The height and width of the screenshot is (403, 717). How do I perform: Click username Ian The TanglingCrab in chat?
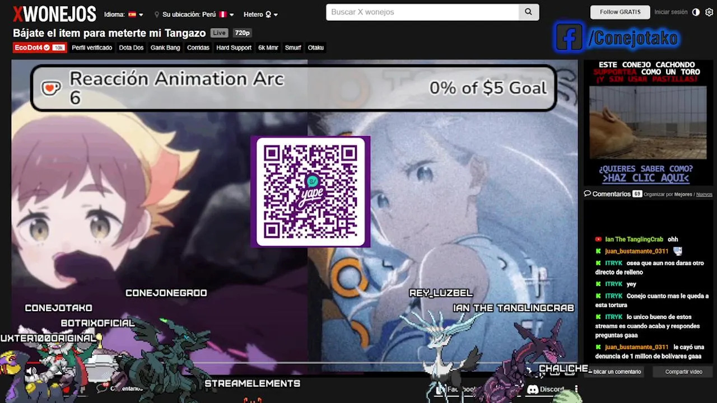634,240
